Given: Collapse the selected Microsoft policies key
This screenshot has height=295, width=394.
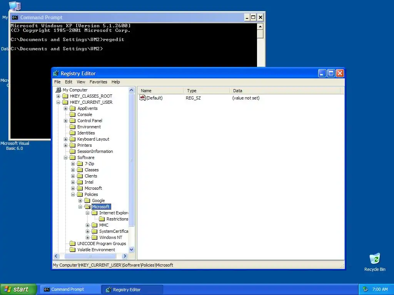Looking at the screenshot, I should click(x=80, y=207).
